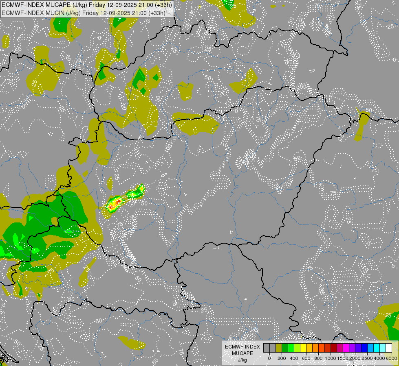Pick the amber legend swatch

pos(310,348)
